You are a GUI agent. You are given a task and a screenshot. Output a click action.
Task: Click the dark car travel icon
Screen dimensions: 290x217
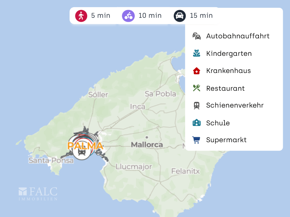(x=180, y=16)
